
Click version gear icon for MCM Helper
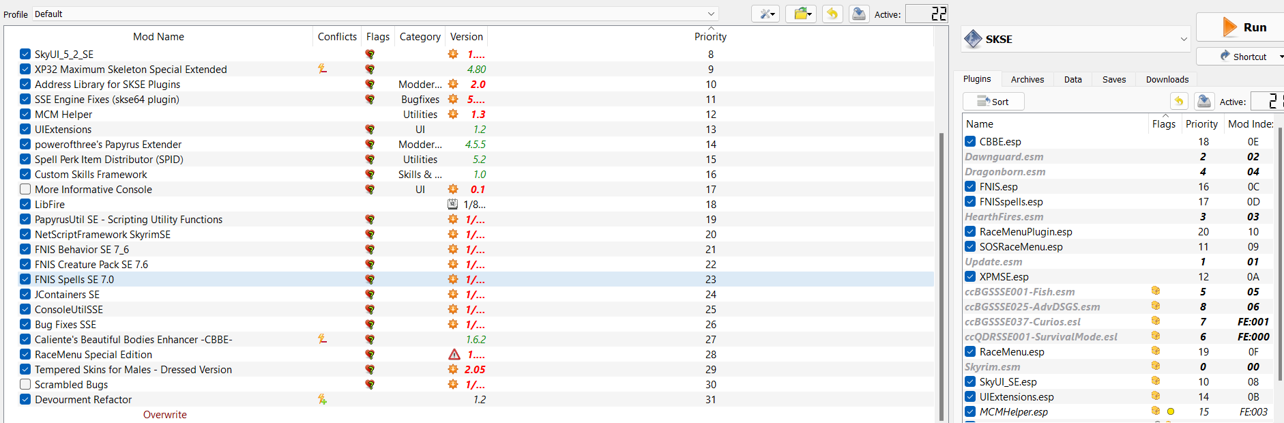453,114
